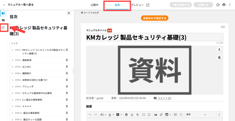The width and height of the screenshot is (235, 121).
Task: Click the 資料 cover image
Action: [x=155, y=70]
